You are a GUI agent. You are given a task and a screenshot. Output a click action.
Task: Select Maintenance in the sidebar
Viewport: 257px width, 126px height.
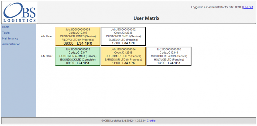10,39
